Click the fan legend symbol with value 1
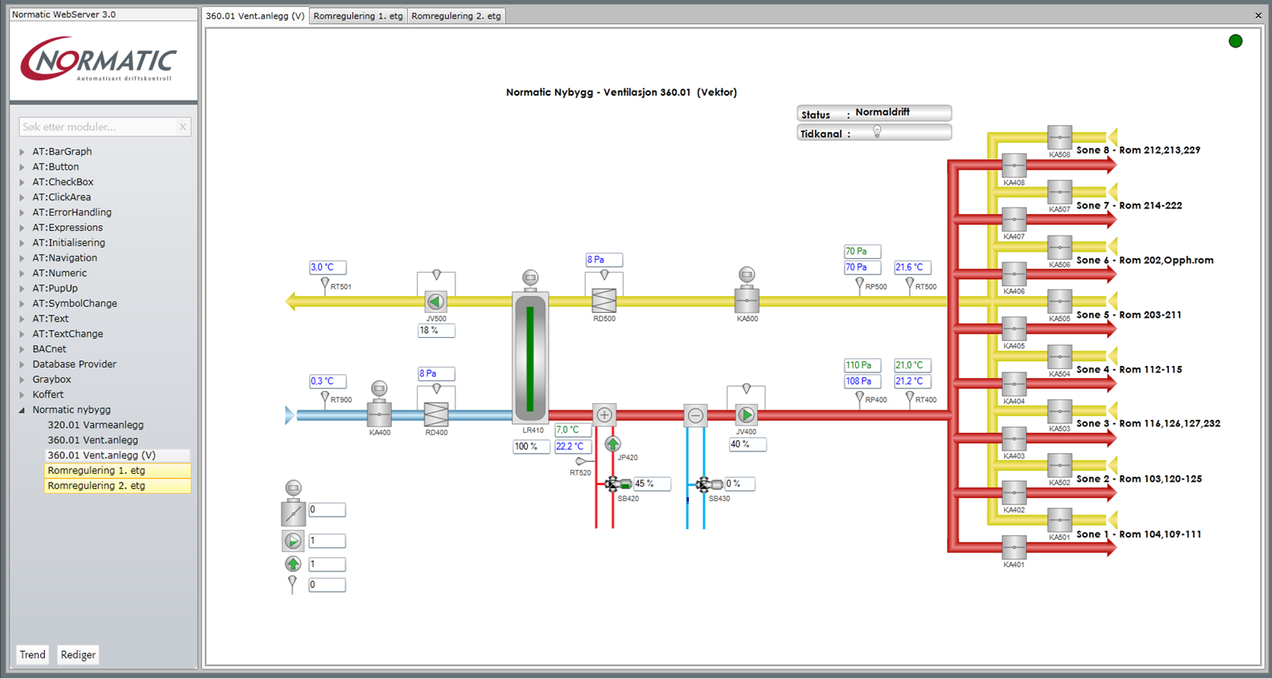This screenshot has height=679, width=1272. coord(293,541)
